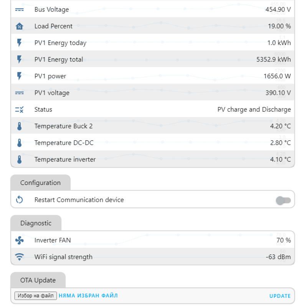Click the Inverter FAN fan icon

(x=19, y=240)
